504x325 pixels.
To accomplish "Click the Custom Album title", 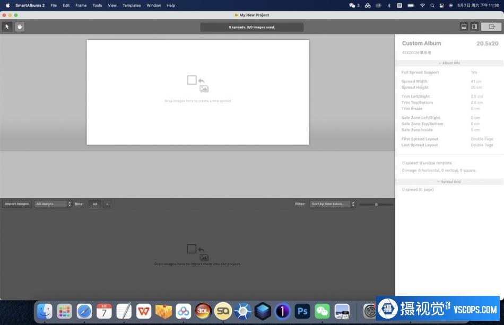I will click(x=421, y=43).
